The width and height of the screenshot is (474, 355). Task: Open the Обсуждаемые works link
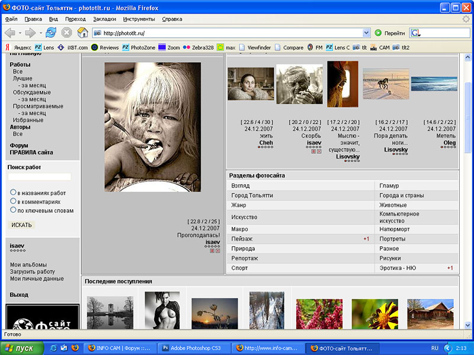tap(32, 92)
